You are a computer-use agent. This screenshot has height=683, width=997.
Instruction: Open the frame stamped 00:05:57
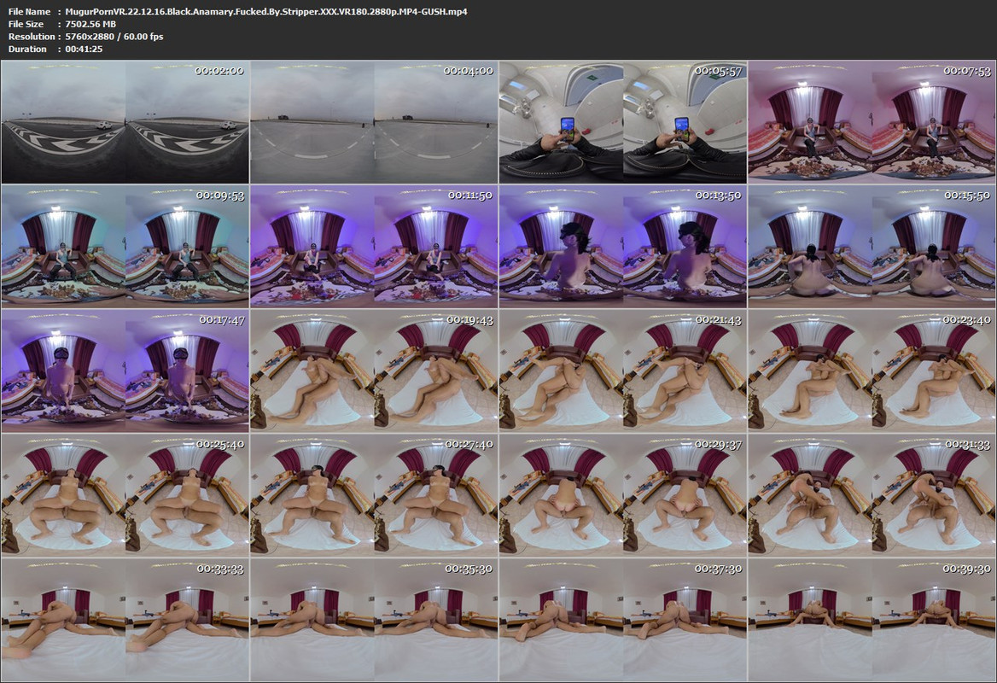pyautogui.click(x=623, y=122)
